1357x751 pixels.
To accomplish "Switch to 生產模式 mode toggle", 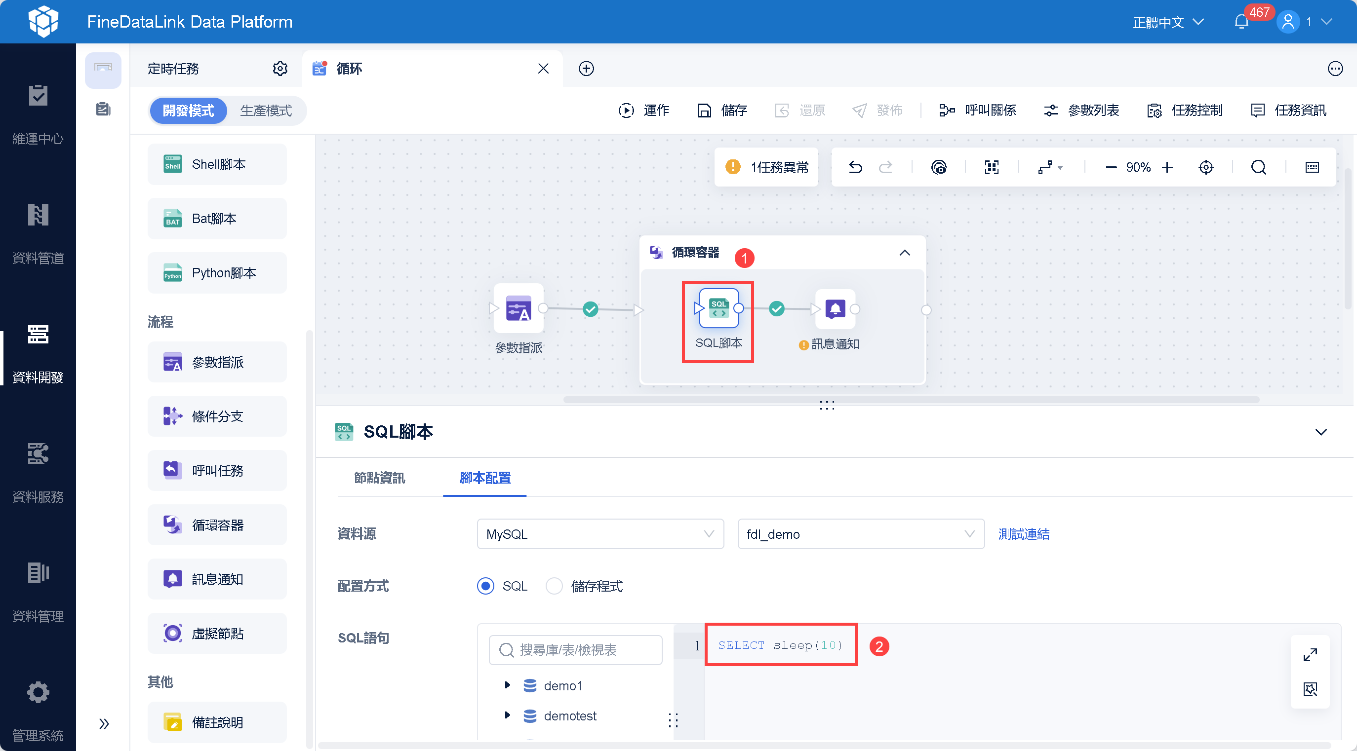I will pos(266,111).
